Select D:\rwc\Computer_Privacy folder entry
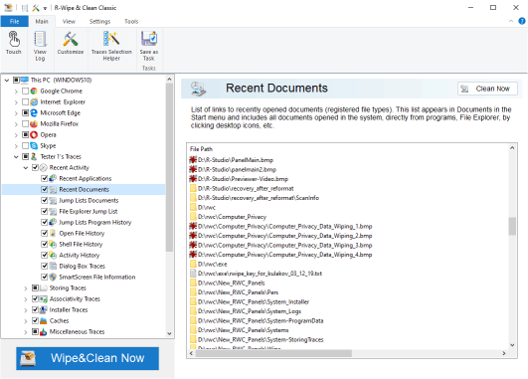The image size is (528, 379). pyautogui.click(x=229, y=217)
